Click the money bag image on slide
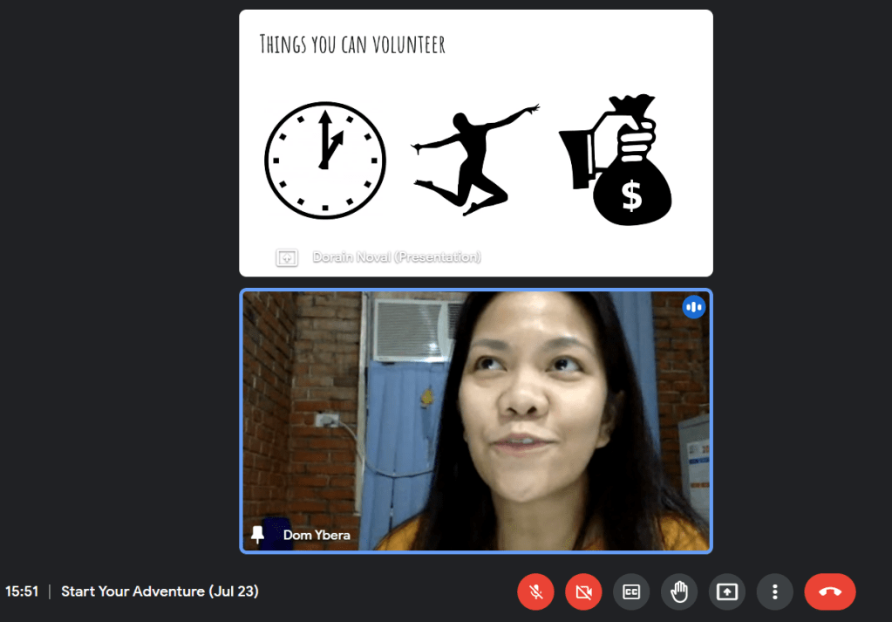 (621, 161)
